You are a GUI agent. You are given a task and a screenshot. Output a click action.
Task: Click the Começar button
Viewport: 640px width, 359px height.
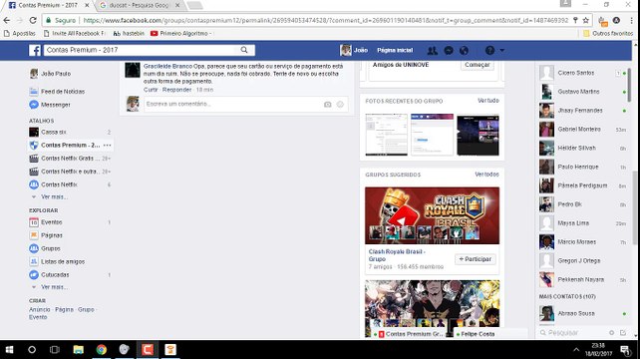tap(478, 65)
